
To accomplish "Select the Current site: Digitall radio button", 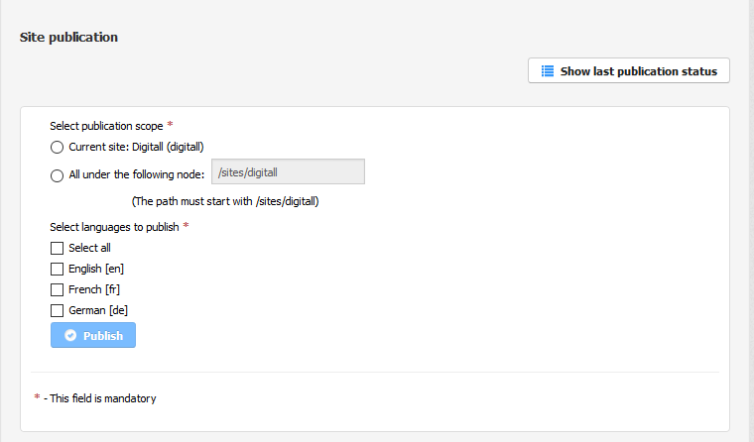I will 57,147.
